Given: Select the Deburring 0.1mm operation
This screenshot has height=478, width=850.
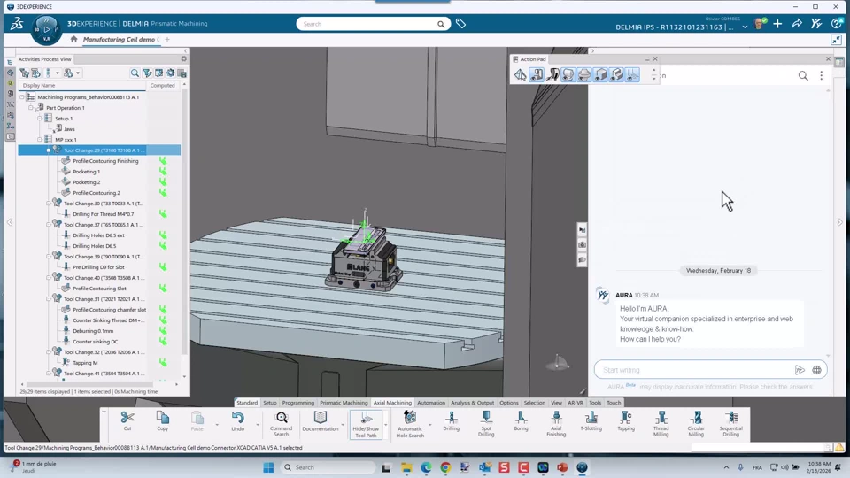Looking at the screenshot, I should (93, 330).
